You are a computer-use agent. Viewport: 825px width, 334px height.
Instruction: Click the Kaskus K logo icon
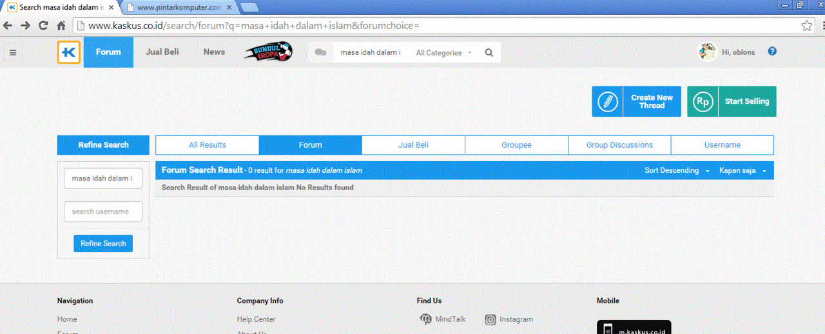coord(69,52)
